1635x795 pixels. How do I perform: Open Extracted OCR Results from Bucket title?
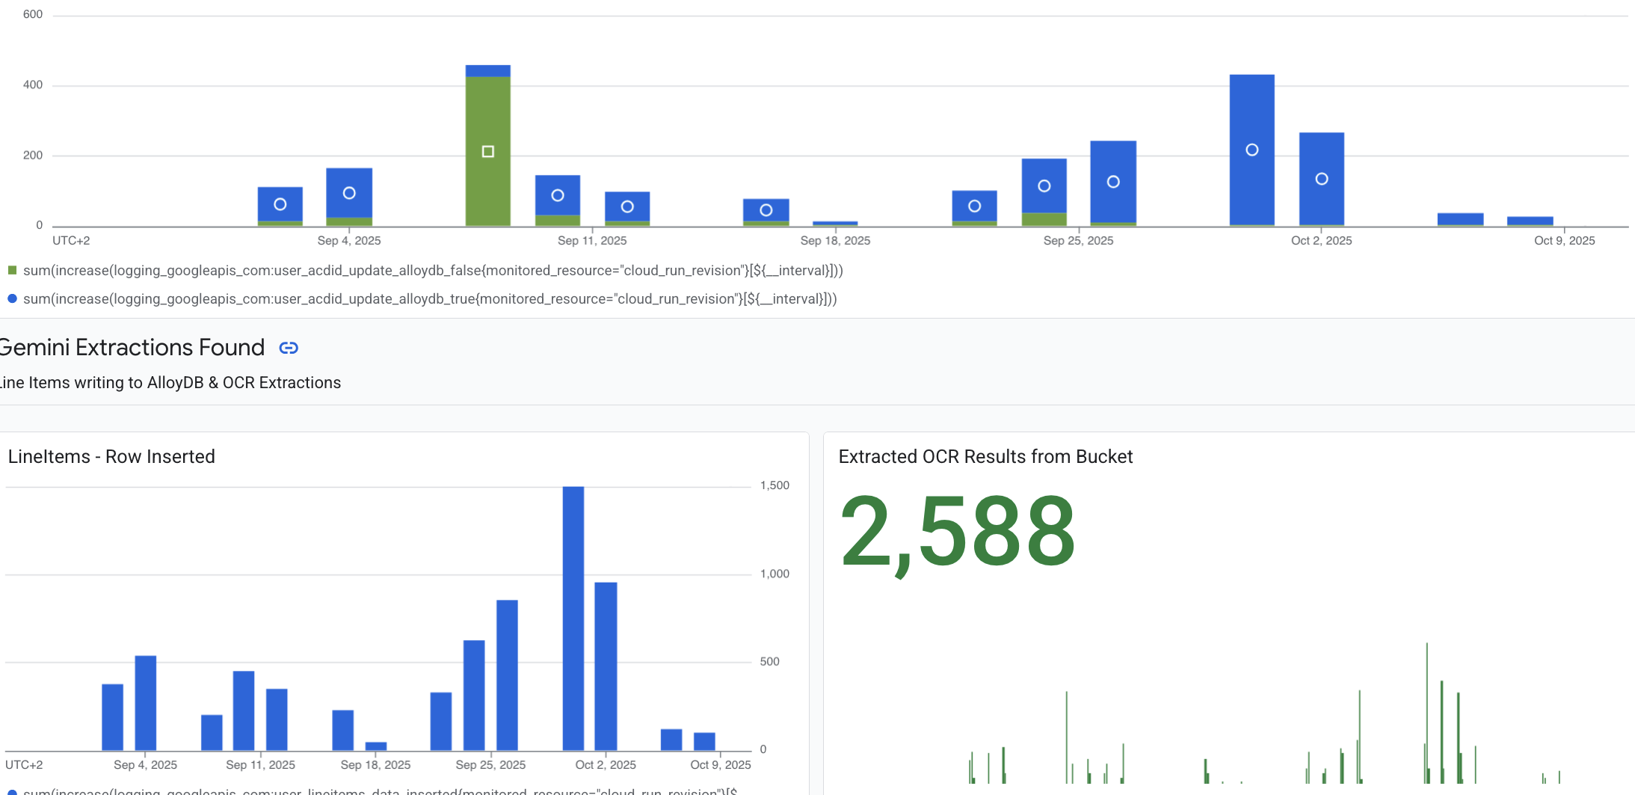pos(985,457)
